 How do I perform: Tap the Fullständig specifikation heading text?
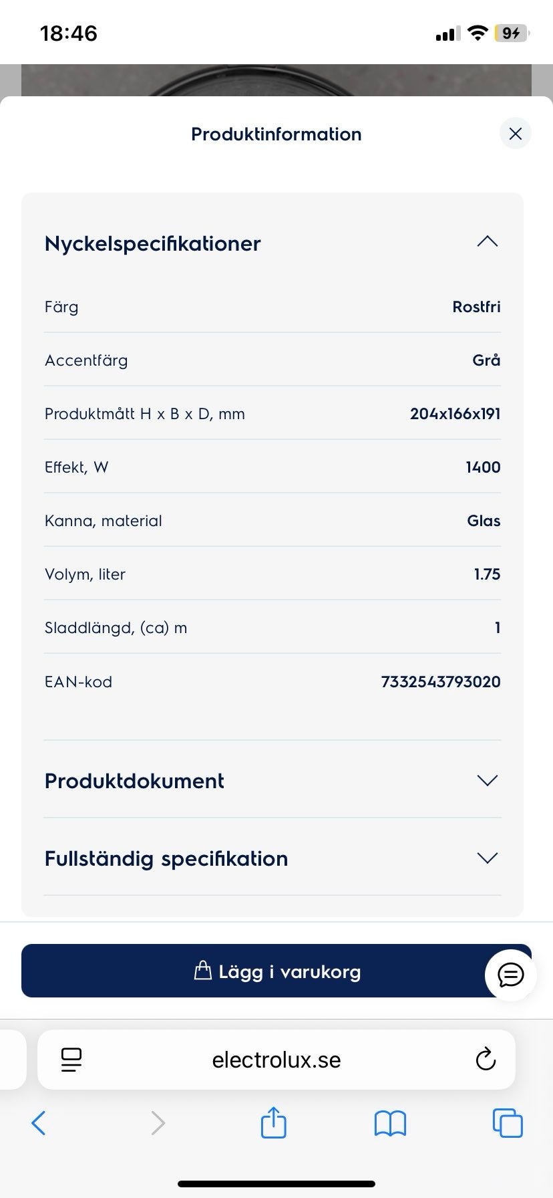[166, 858]
